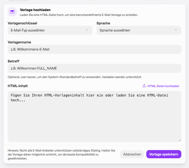Click inside the HTML-Inhalt text area

(x=94, y=116)
